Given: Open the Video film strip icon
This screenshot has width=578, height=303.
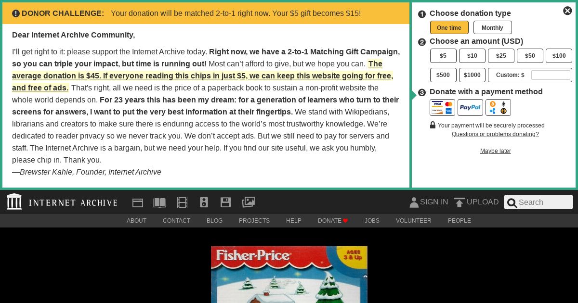Looking at the screenshot, I should (x=182, y=202).
